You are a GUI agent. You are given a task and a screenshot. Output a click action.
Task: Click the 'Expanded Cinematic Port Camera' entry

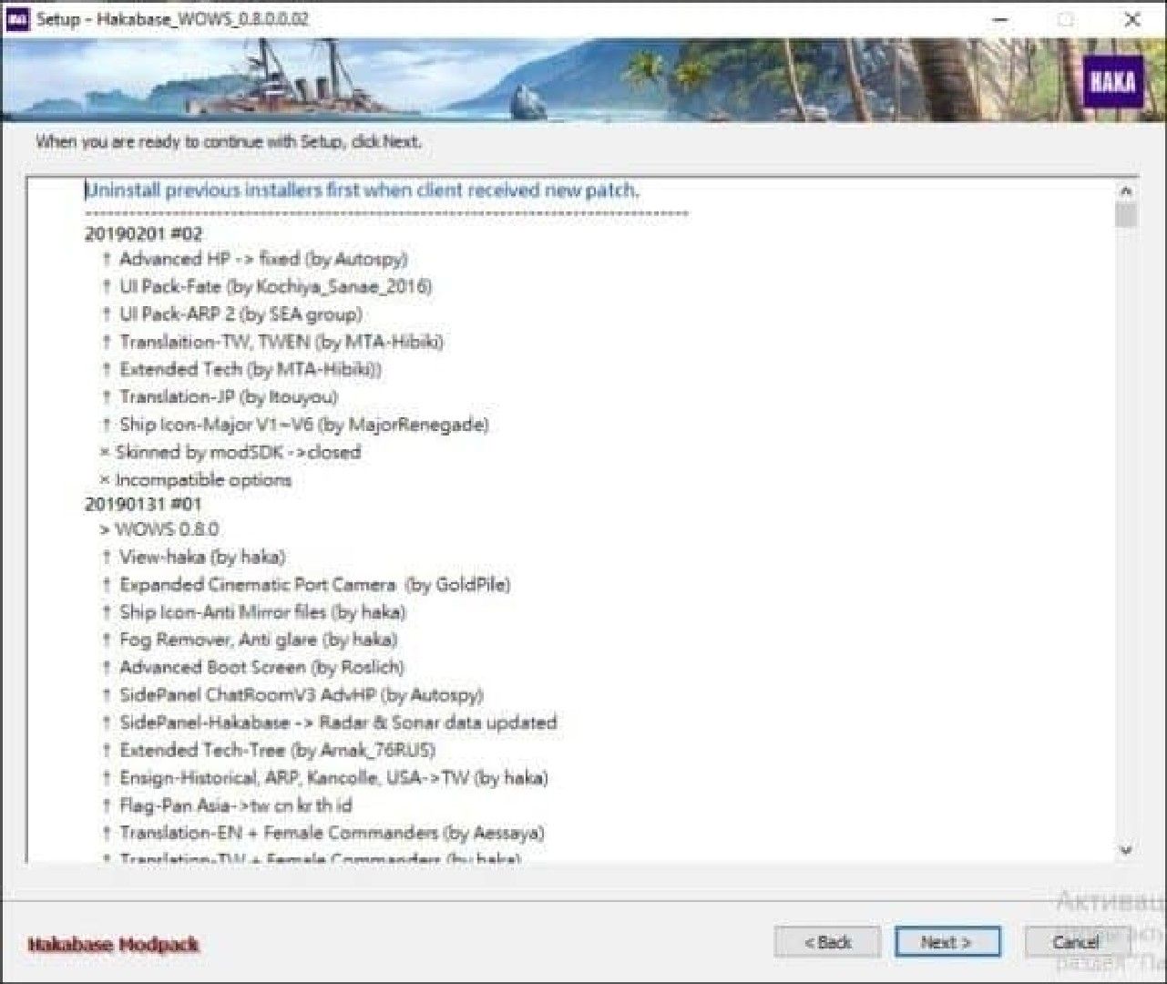[x=305, y=584]
